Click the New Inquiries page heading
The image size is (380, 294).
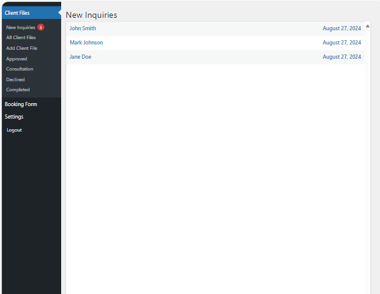point(91,15)
